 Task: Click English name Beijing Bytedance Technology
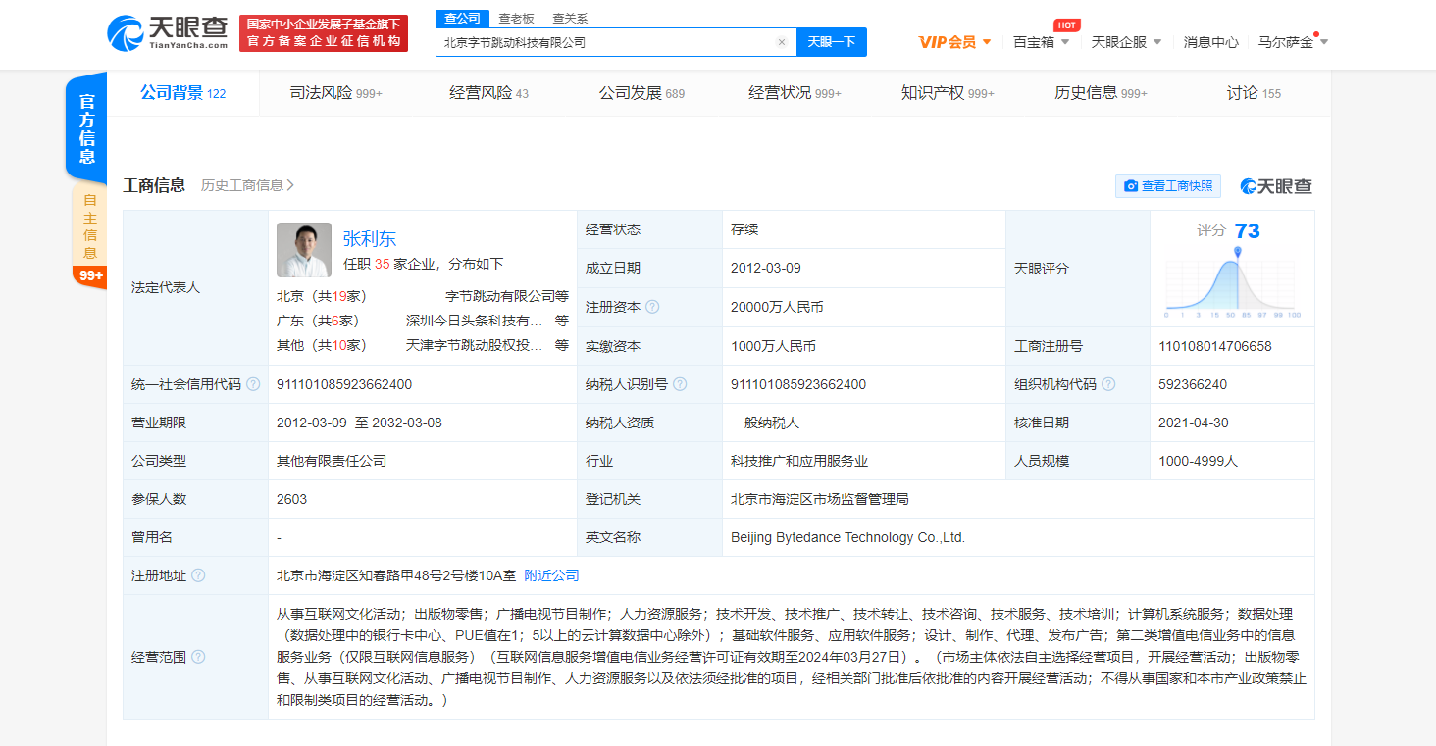click(x=847, y=537)
